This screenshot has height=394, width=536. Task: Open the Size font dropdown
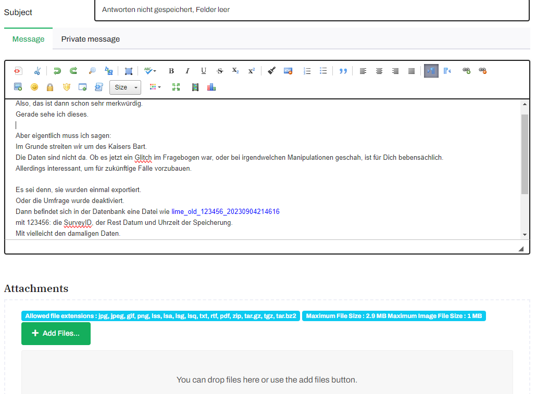point(125,87)
